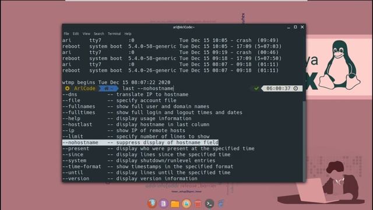The width and height of the screenshot is (373, 210).
Task: Click the clock icon next to 06:08:37
Action: (295, 89)
